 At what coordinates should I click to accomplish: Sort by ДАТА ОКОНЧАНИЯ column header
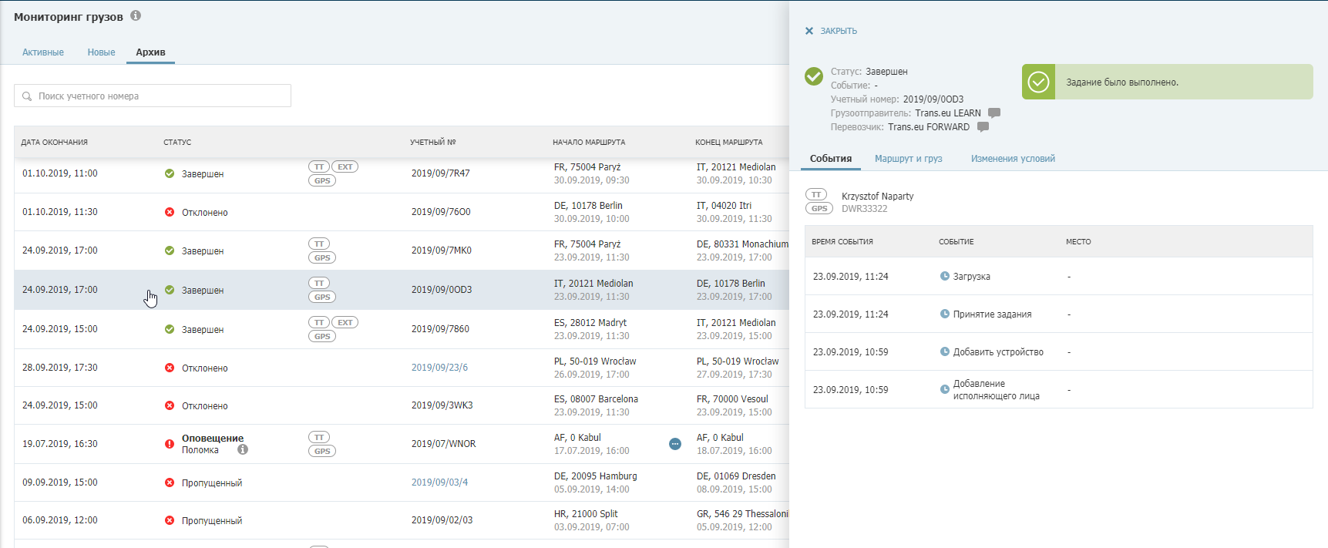click(54, 142)
